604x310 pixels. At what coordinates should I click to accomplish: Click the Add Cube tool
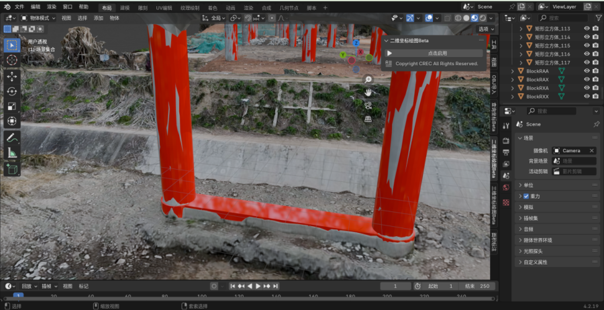[12, 170]
